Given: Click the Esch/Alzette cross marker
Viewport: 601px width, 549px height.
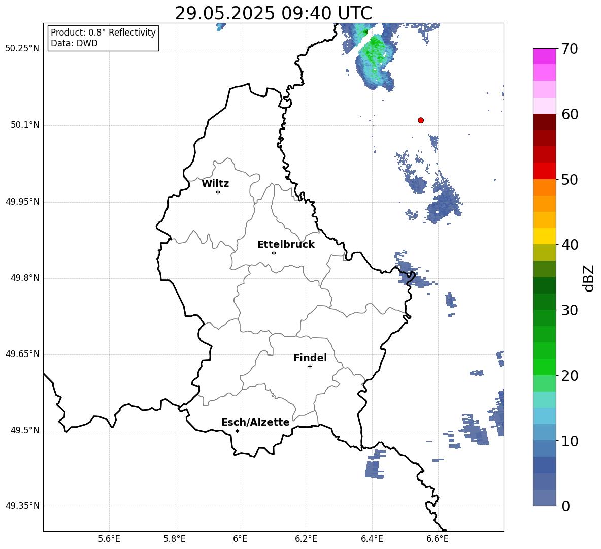Looking at the screenshot, I should (237, 431).
